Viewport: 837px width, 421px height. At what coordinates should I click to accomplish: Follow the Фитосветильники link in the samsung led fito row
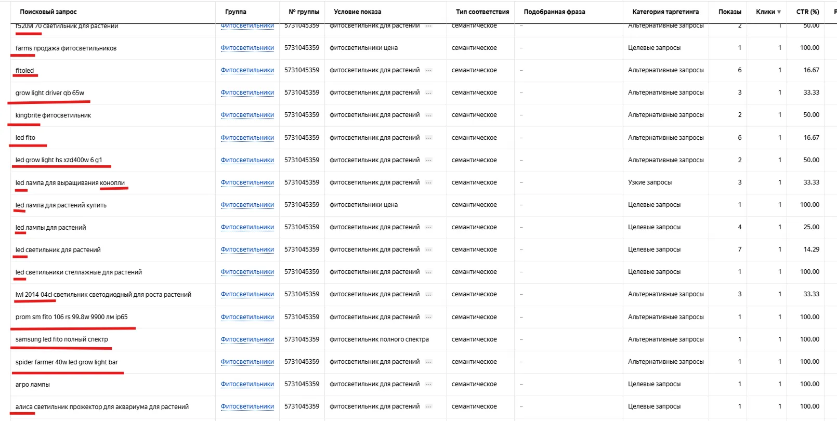(247, 339)
